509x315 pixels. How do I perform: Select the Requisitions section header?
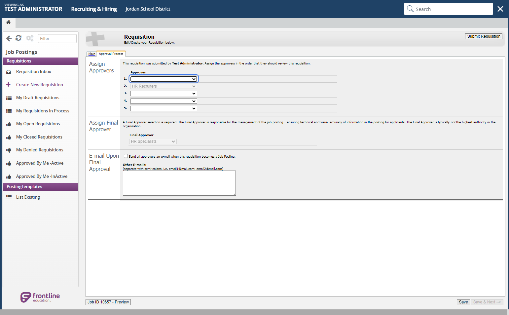41,61
